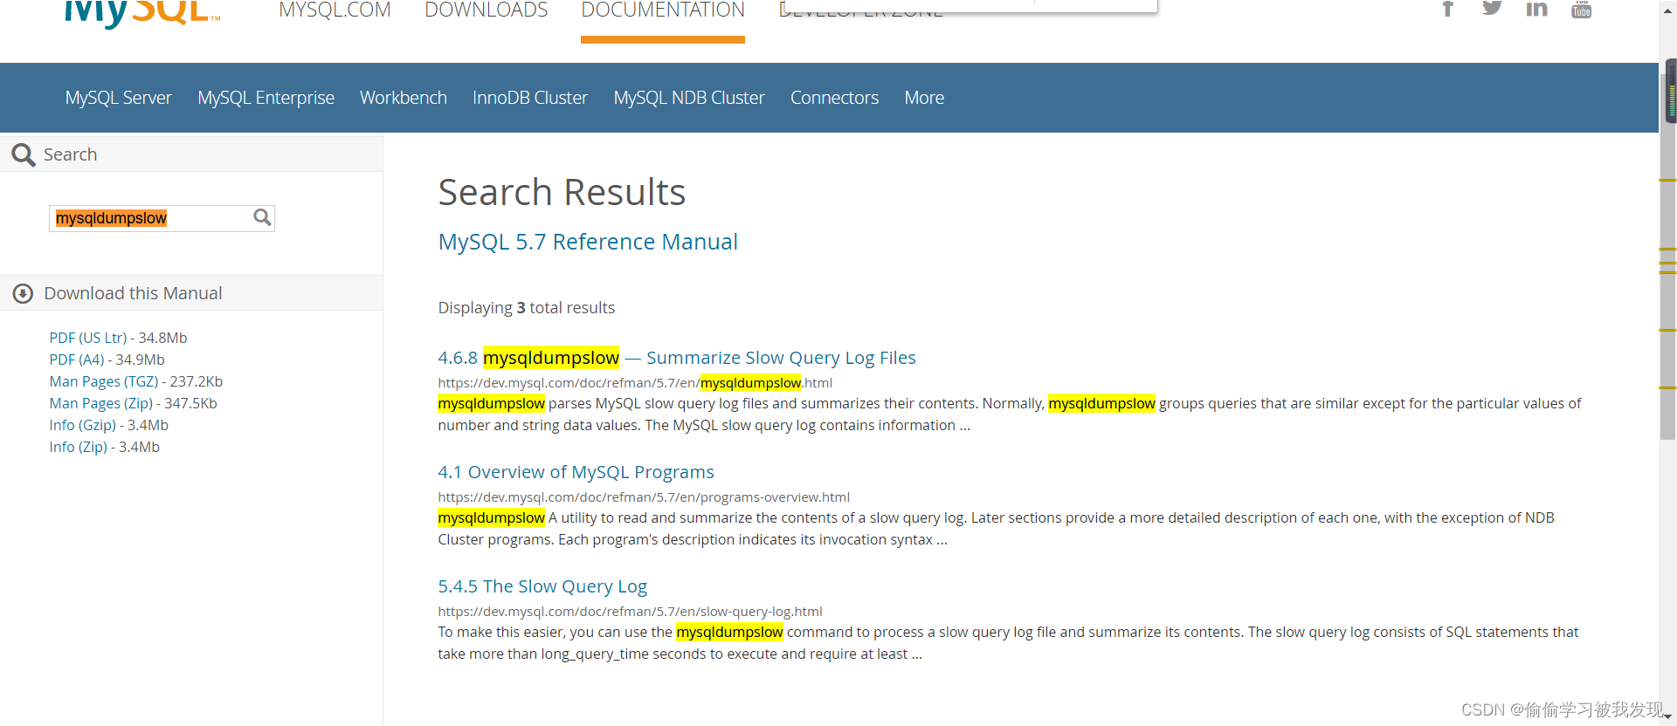The image size is (1677, 726).
Task: Open result 4.6.8 mysqldumpslow Summarize Slow Query
Action: click(x=677, y=358)
